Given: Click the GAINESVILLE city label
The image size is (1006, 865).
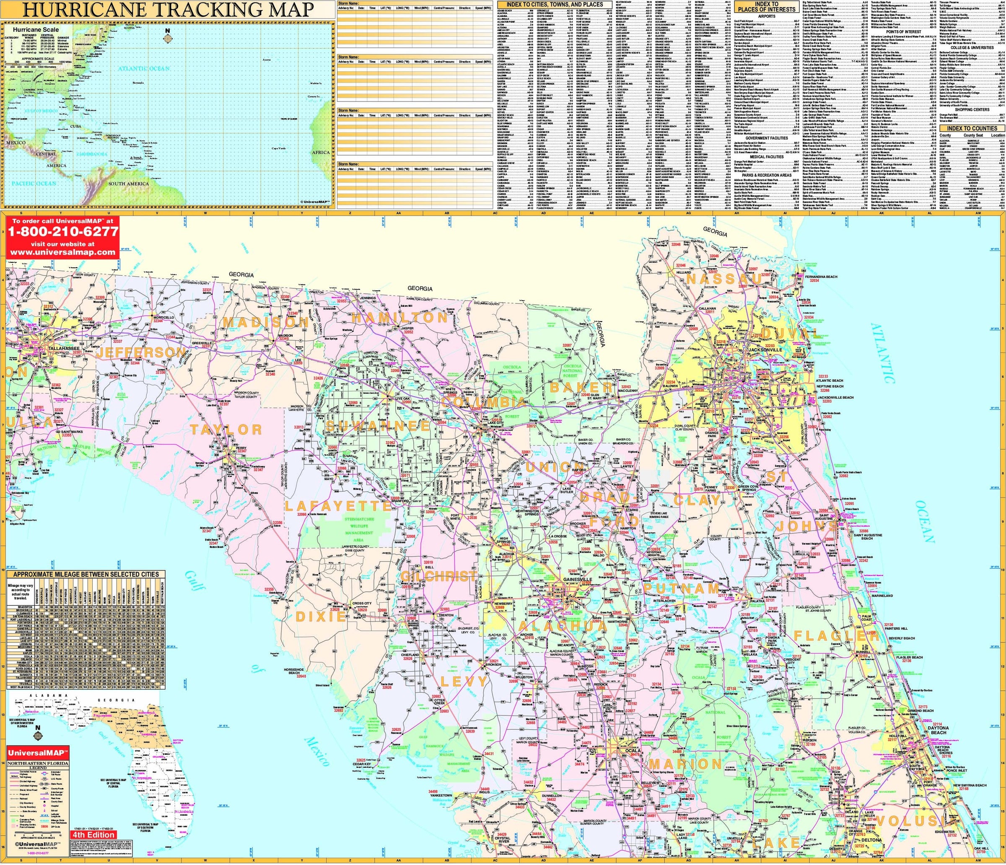Looking at the screenshot, I should coord(577,580).
